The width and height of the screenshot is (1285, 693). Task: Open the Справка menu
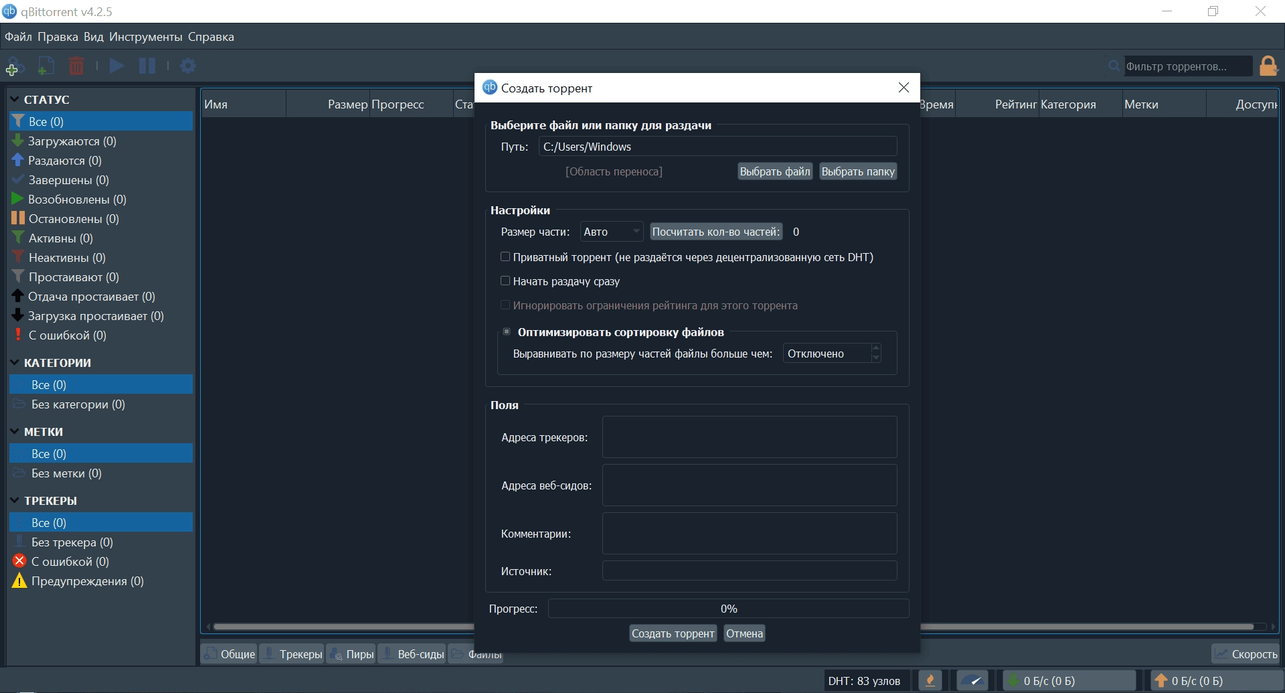211,37
